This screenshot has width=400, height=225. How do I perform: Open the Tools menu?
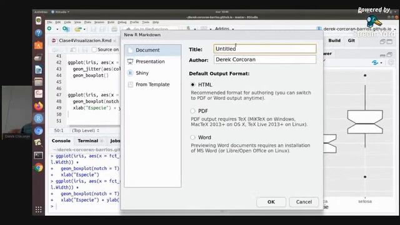tap(146, 22)
